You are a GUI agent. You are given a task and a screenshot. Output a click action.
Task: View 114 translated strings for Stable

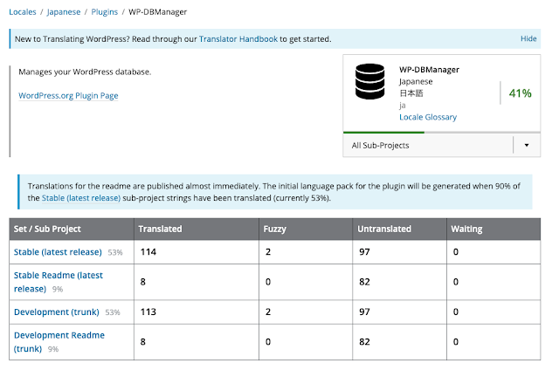pyautogui.click(x=148, y=252)
